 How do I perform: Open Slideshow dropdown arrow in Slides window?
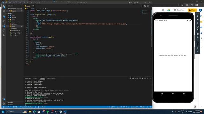[x=186, y=10]
